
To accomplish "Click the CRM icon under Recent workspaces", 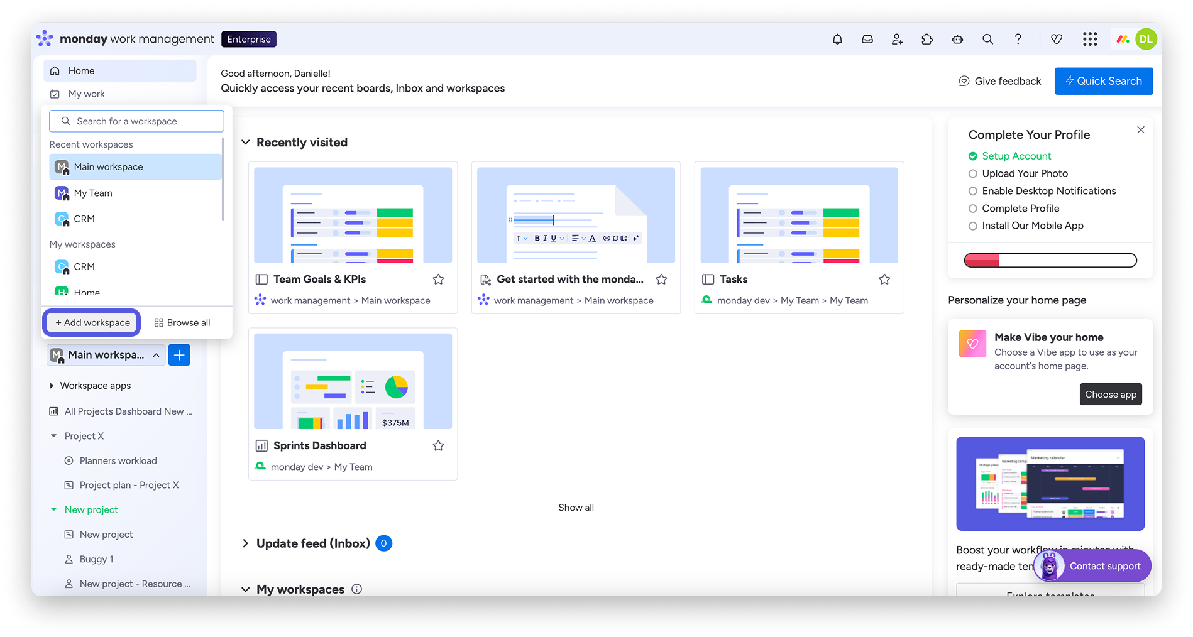I will (x=62, y=219).
